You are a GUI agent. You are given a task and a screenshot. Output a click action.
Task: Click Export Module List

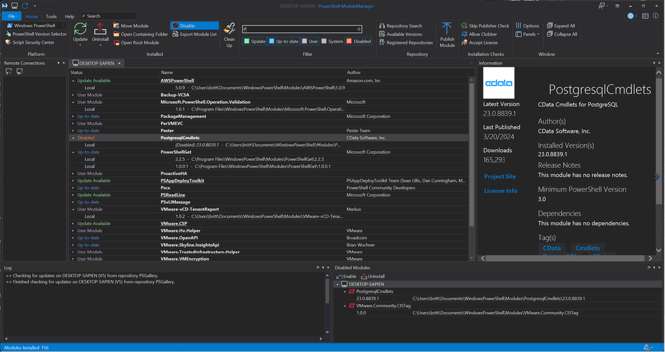pos(195,34)
